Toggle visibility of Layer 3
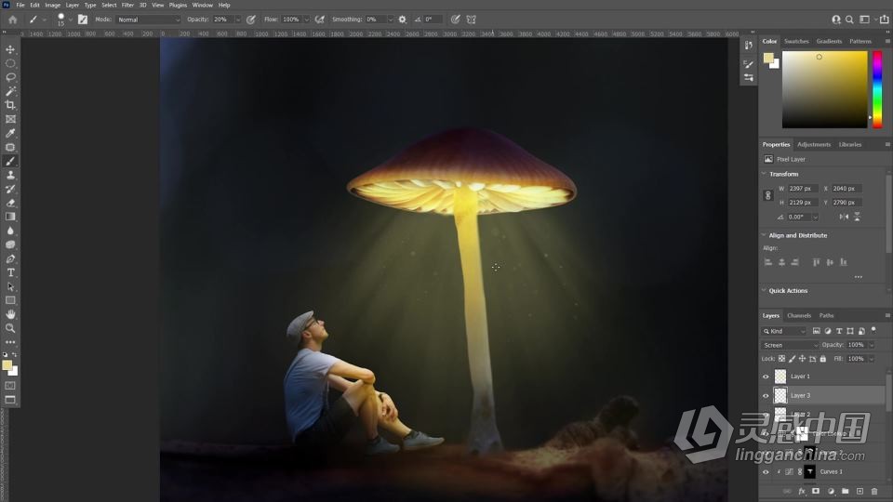Viewport: 893px width, 502px height. 766,396
